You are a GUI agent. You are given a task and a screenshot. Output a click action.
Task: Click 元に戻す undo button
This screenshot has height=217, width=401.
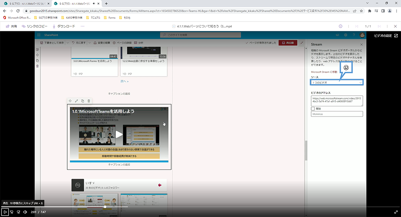79,42
